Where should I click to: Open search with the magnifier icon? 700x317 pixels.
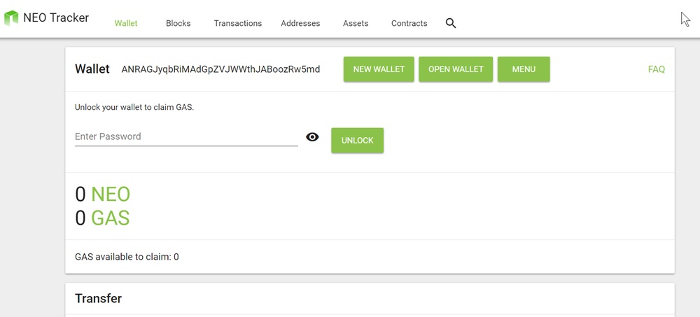(x=451, y=23)
